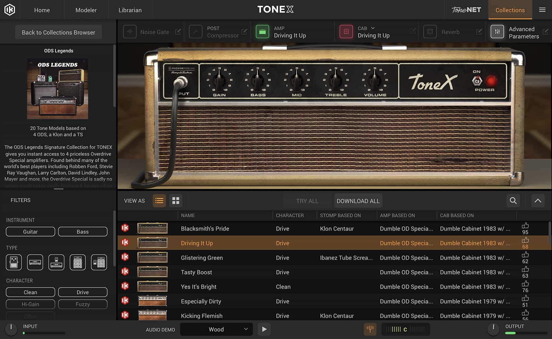Edit Compressor settings
Viewport: 552px width, 339px height.
244,32
